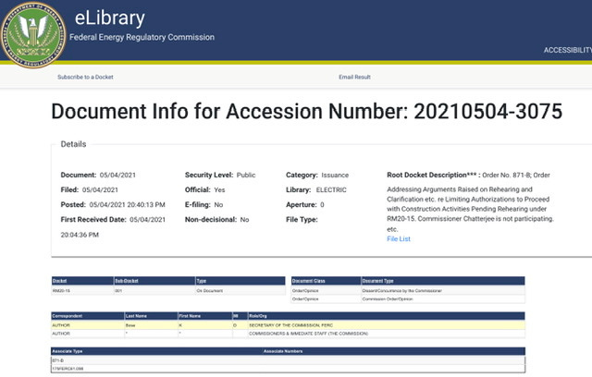
Task: Click the Bose last name cell
Action: tap(151, 325)
